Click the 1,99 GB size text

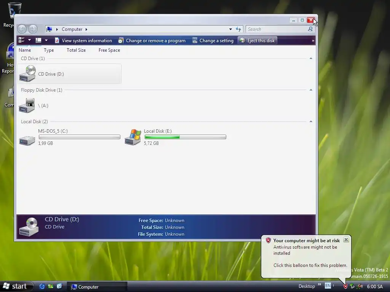coord(45,143)
